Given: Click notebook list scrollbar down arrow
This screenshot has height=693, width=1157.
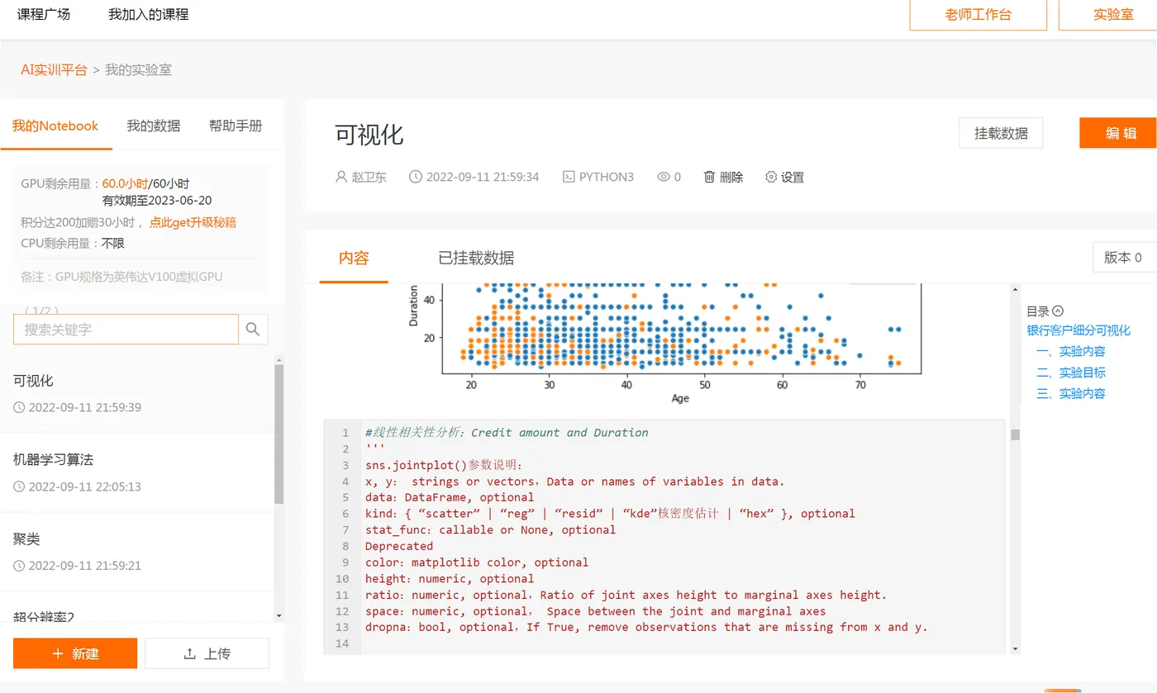Looking at the screenshot, I should [279, 616].
